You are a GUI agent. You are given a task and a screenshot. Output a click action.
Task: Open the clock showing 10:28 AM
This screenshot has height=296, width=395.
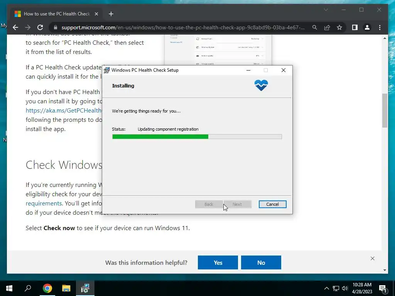[362, 288]
